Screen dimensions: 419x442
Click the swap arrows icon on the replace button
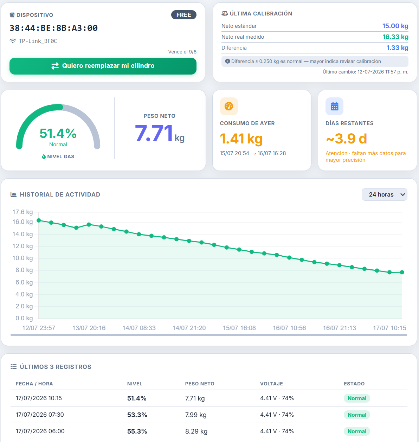(x=55, y=66)
